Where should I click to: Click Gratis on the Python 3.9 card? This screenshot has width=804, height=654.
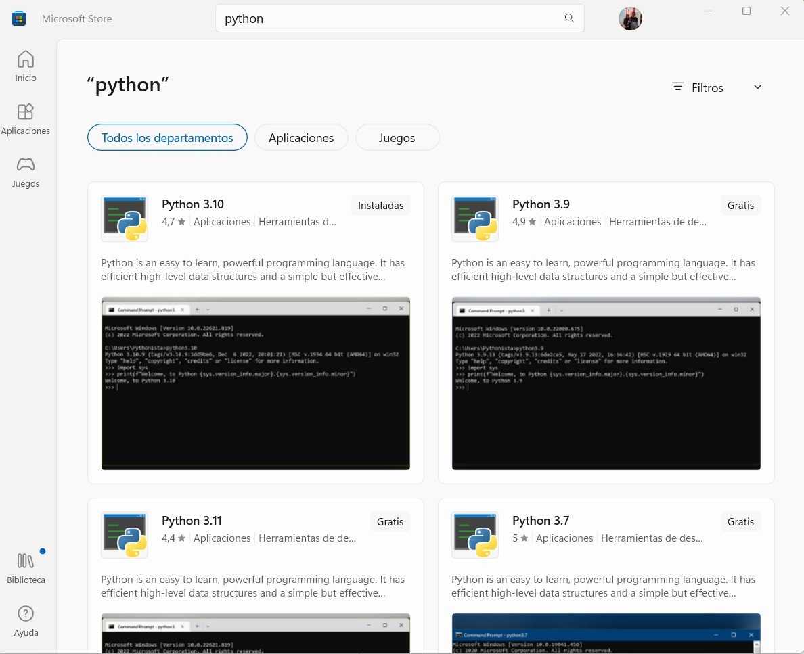(740, 205)
